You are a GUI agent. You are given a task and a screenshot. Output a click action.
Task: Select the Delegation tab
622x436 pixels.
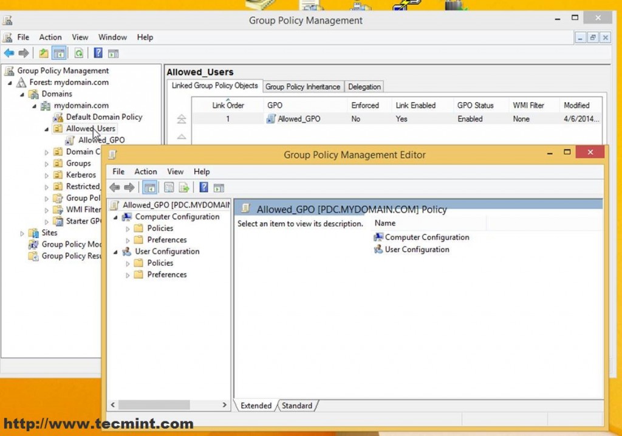click(364, 86)
